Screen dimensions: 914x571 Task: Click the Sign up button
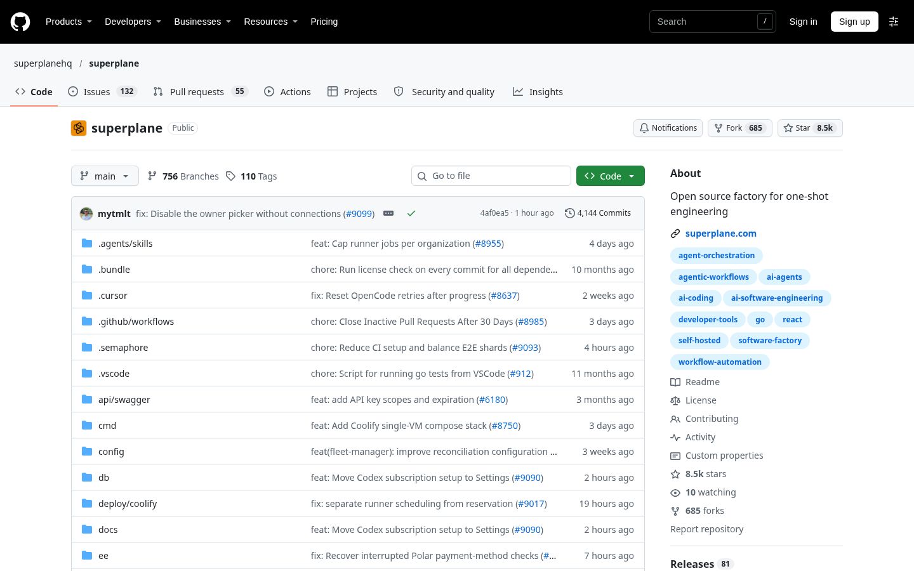pyautogui.click(x=854, y=22)
